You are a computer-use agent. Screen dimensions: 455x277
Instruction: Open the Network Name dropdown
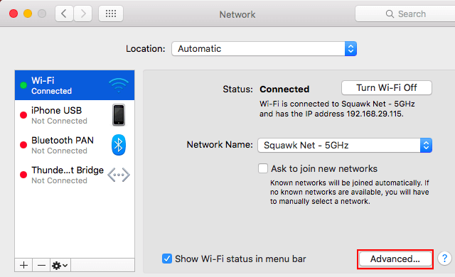tap(345, 145)
